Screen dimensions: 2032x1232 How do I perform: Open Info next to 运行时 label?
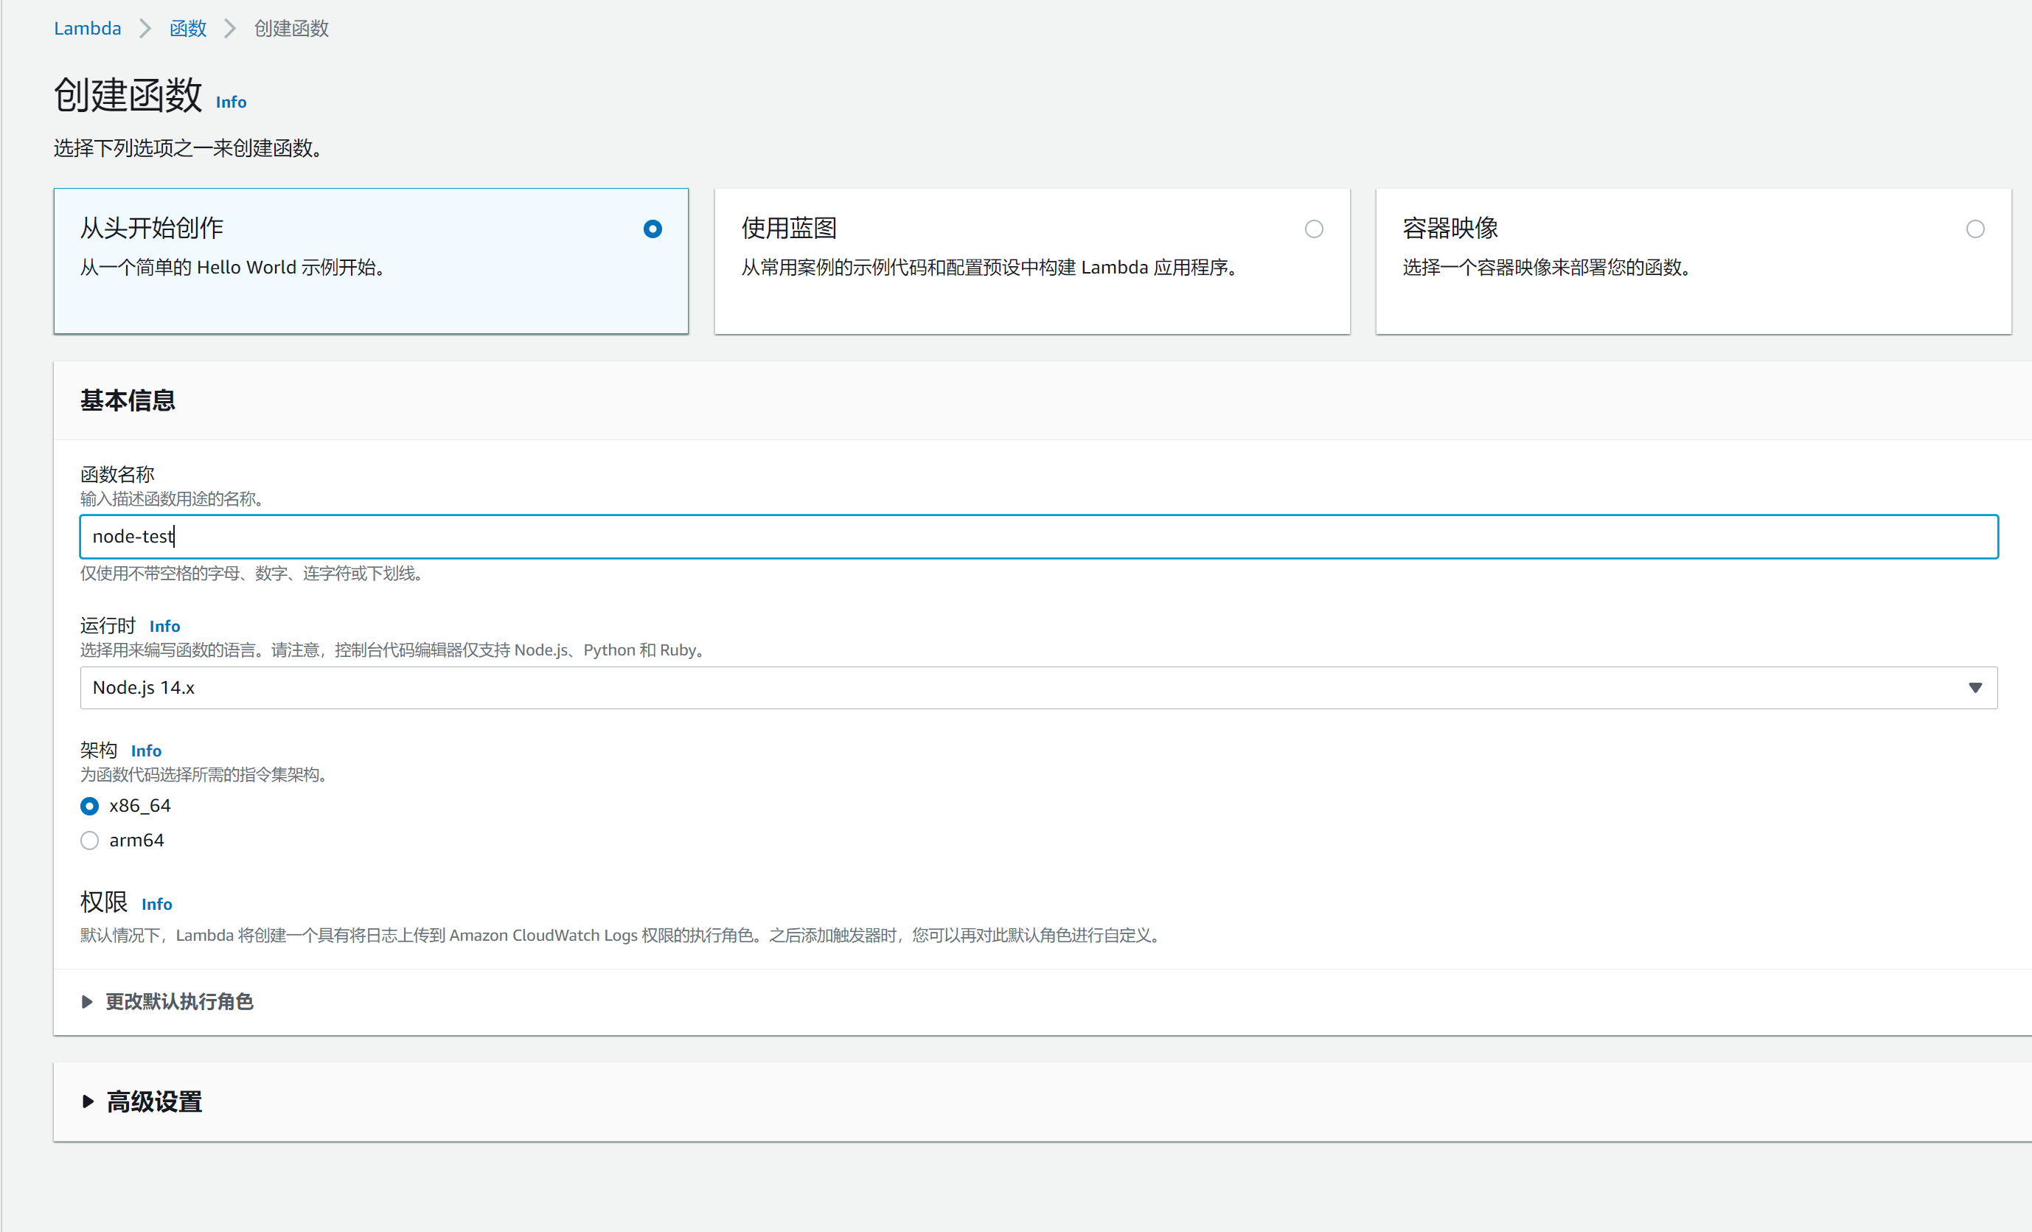coord(164,625)
